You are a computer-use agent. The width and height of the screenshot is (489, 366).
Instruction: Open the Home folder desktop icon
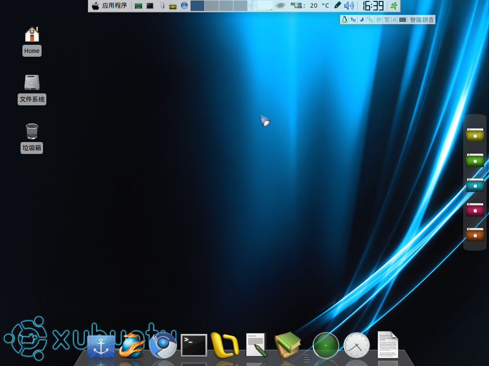point(32,41)
